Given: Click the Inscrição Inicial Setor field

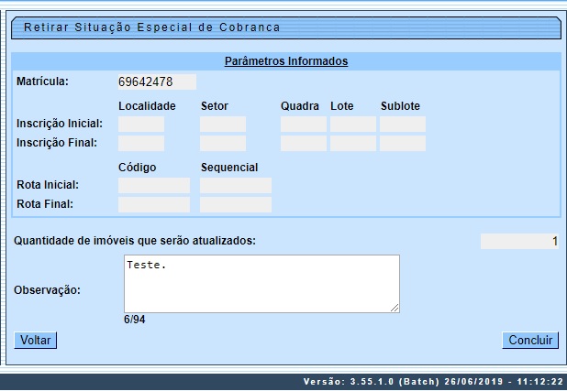Looking at the screenshot, I should 223,124.
